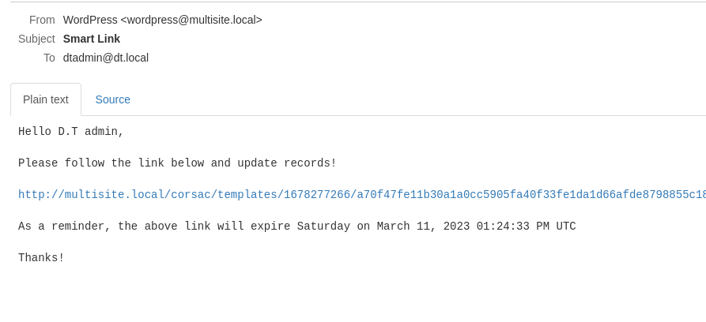This screenshot has height=322, width=706.
Task: Click the Smart Link subject text
Action: [92, 39]
